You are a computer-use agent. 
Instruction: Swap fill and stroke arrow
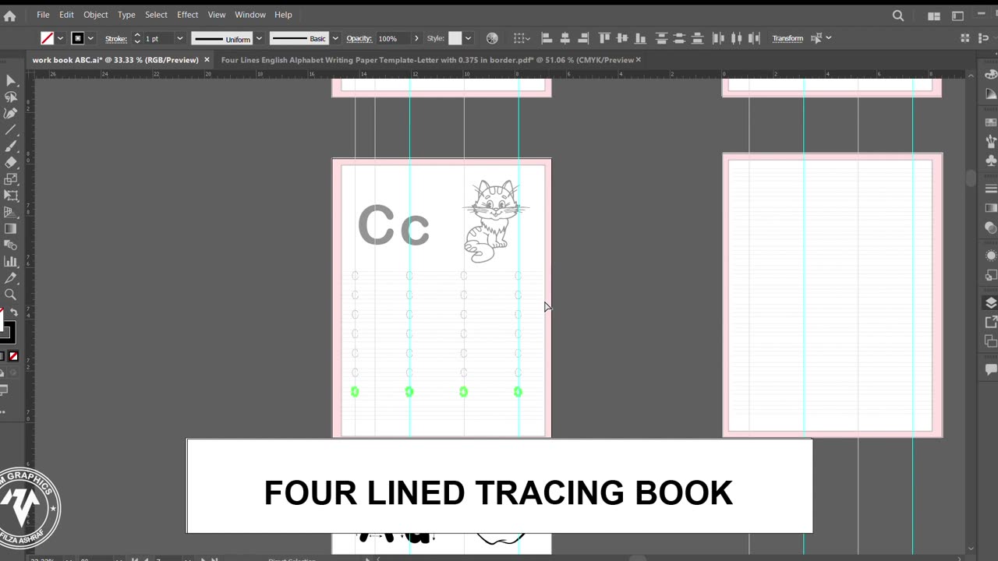click(x=14, y=312)
